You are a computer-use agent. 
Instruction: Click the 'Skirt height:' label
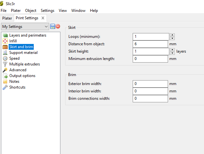pos(78,51)
